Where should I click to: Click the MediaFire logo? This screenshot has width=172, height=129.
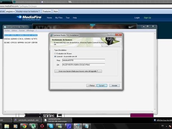coord(29,18)
